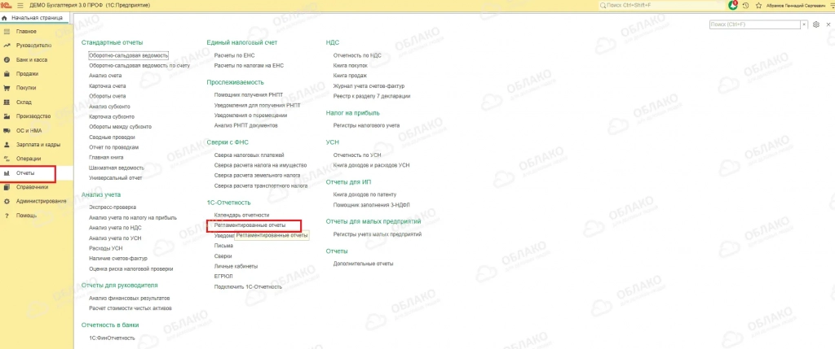Image resolution: width=835 pixels, height=349 pixels.
Task: Open the Карточка счета report
Action: tap(108, 85)
